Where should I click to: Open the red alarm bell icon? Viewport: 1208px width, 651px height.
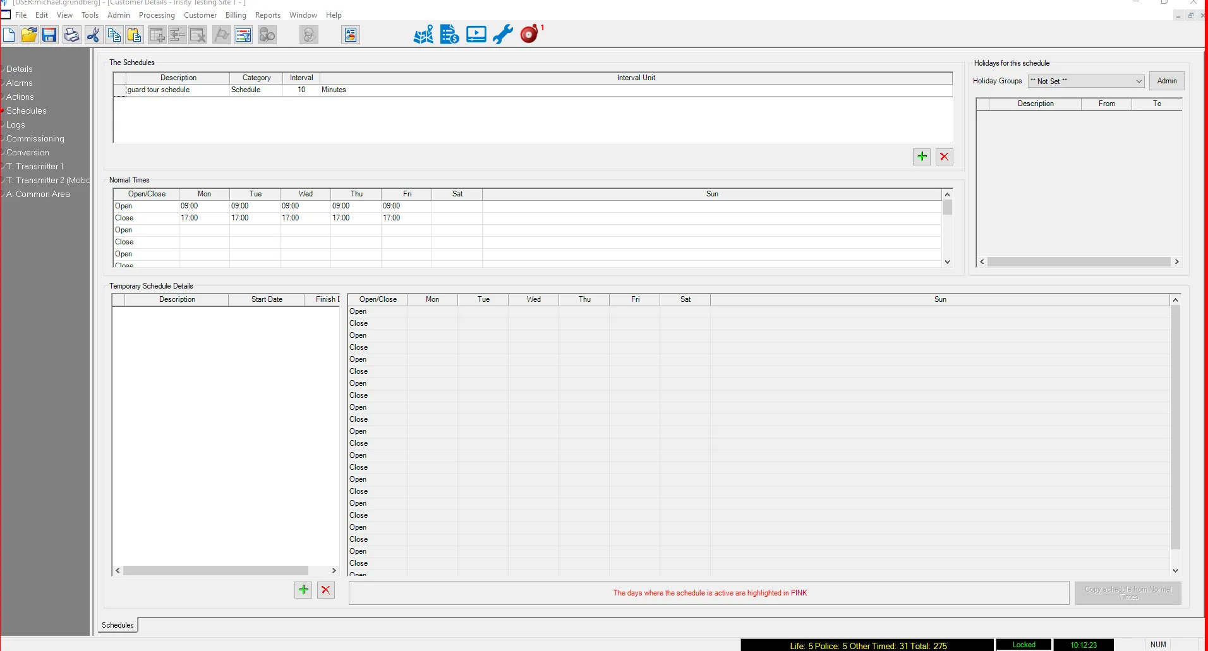529,34
